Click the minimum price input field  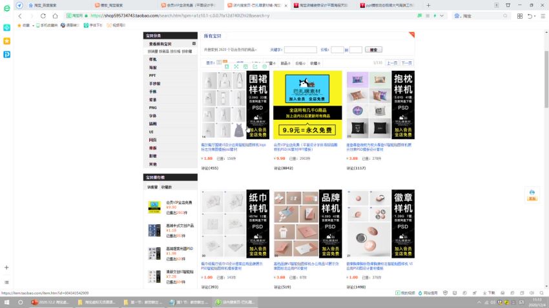click(337, 50)
